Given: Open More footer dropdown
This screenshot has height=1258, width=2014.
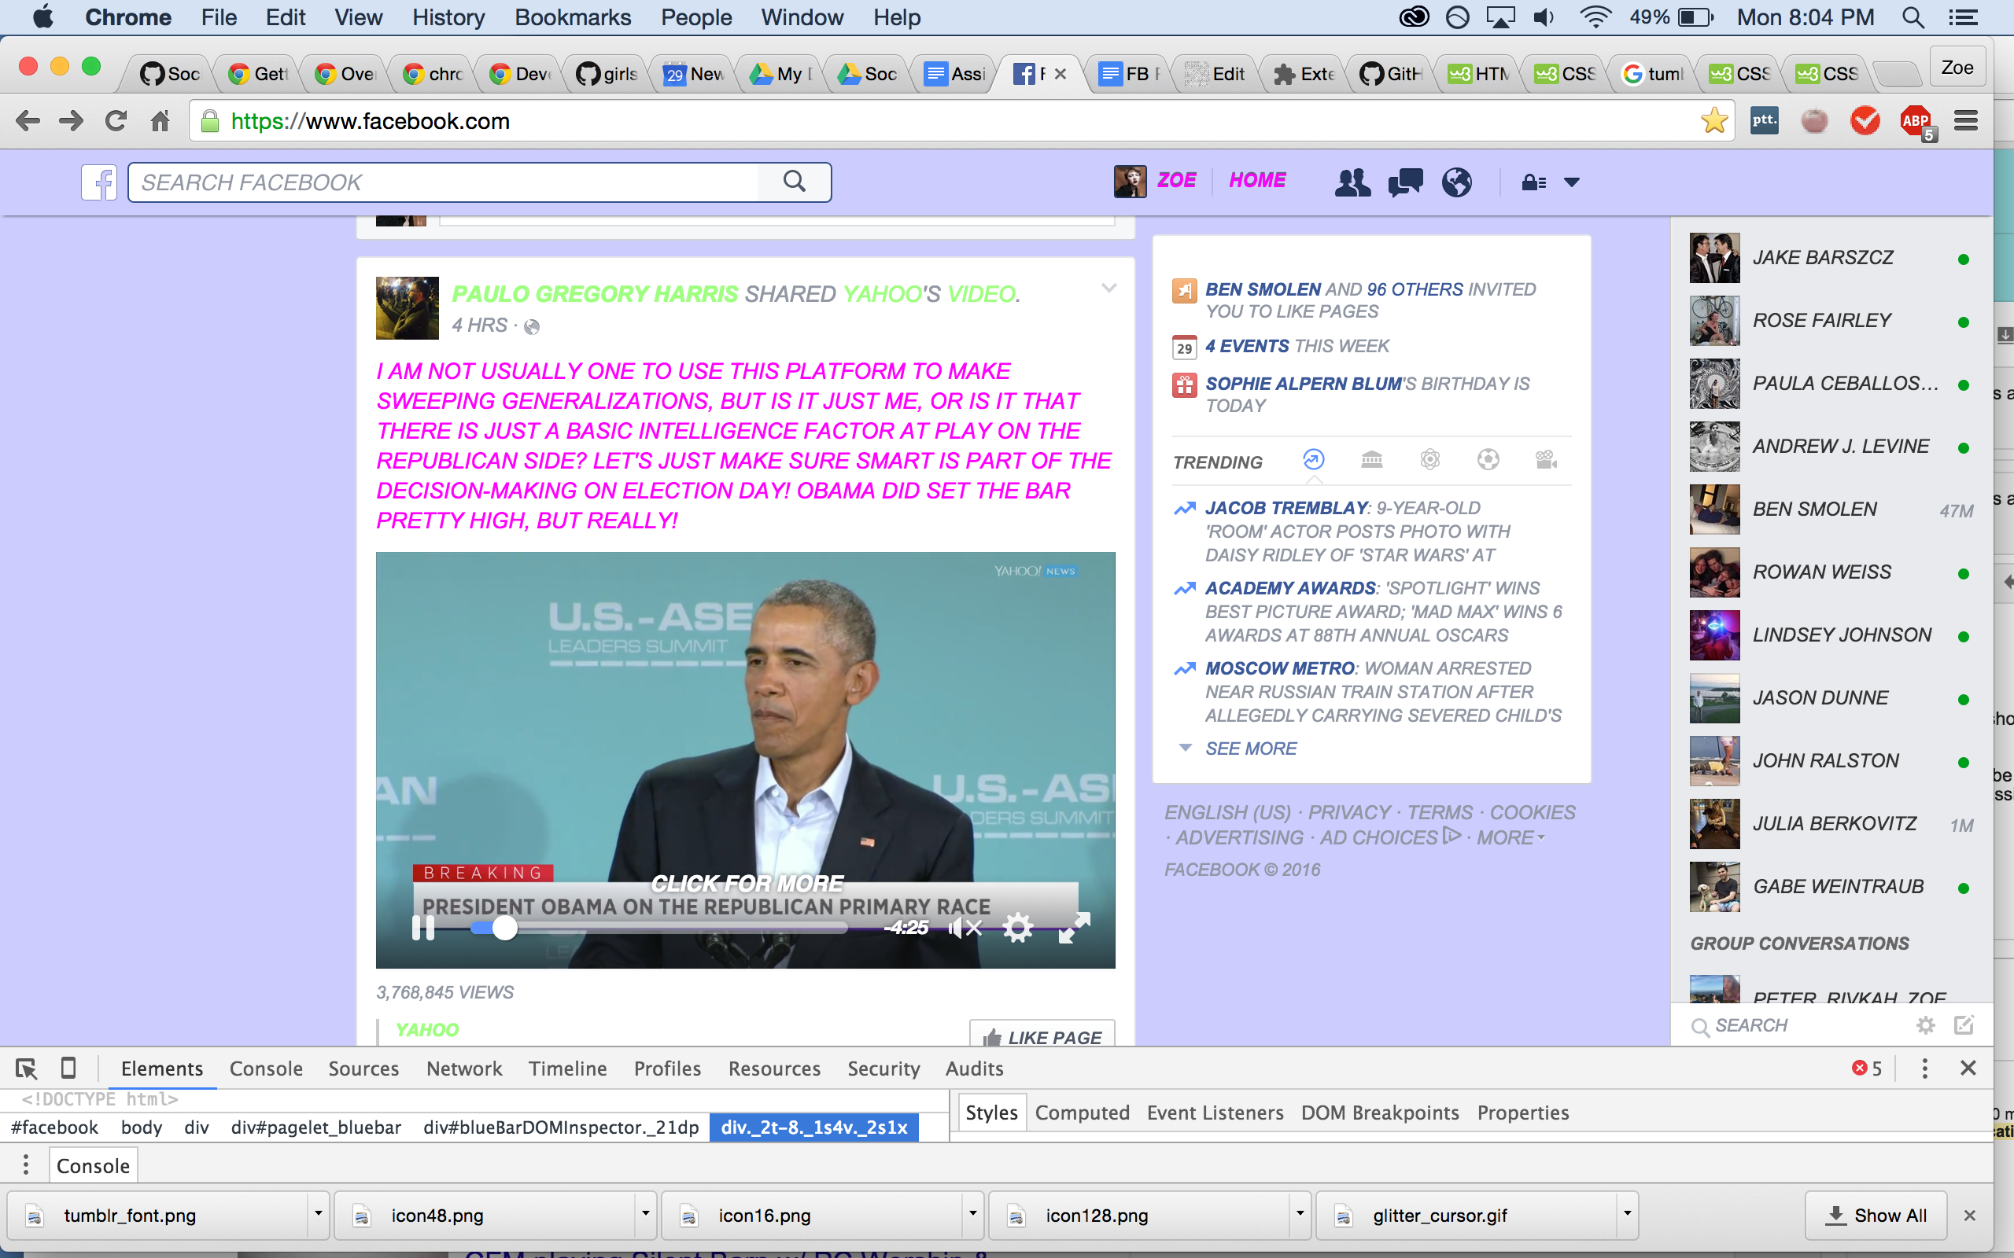Looking at the screenshot, I should [x=1510, y=837].
